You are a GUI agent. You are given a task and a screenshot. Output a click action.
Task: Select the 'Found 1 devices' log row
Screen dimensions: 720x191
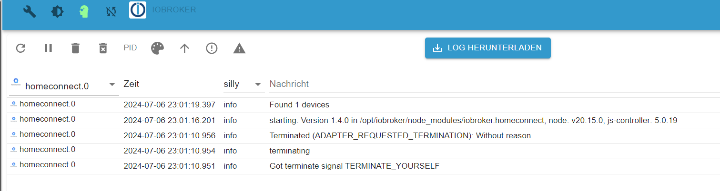pos(364,105)
